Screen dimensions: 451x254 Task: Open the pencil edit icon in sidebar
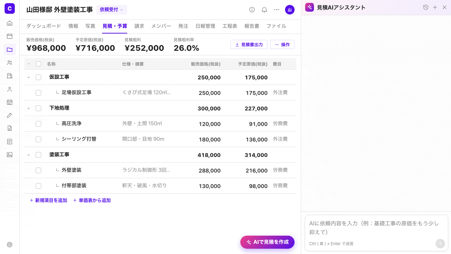coord(10,115)
